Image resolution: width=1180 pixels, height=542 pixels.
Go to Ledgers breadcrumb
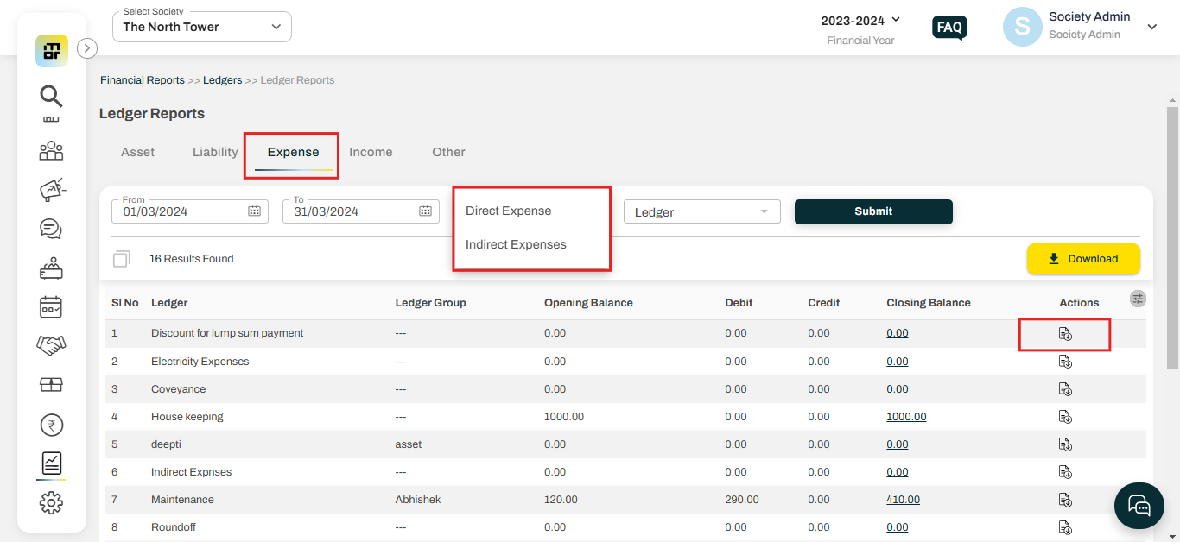point(222,80)
